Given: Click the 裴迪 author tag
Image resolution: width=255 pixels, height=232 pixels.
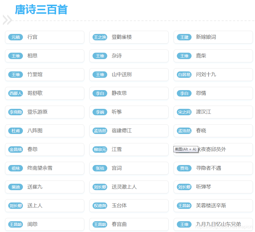Looking at the screenshot, I should (x=16, y=187).
